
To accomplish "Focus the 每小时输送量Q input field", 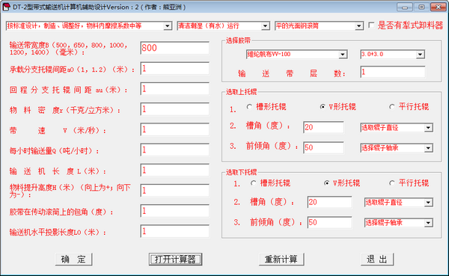I will tap(175, 150).
